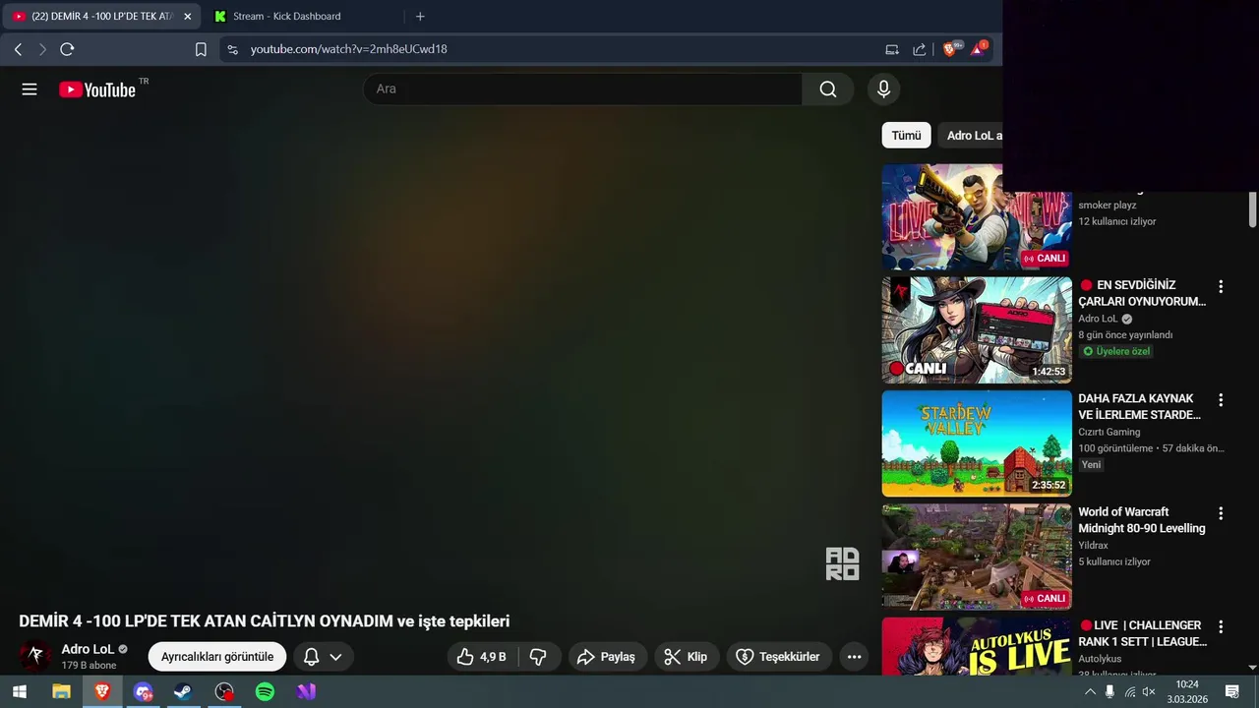Click Ayrıcalıkları görüntüle button
Image resolution: width=1259 pixels, height=708 pixels.
(217, 657)
